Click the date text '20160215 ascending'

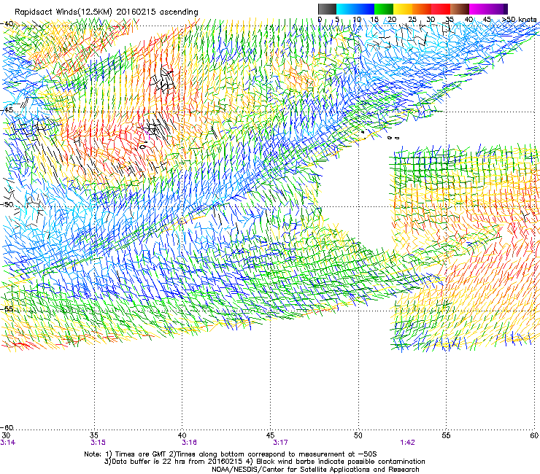[157, 12]
